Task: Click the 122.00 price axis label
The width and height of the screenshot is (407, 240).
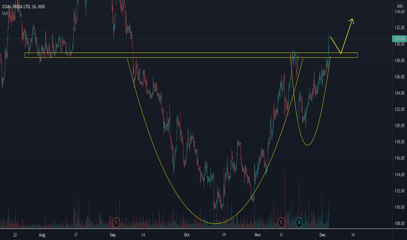Action: pos(400,109)
